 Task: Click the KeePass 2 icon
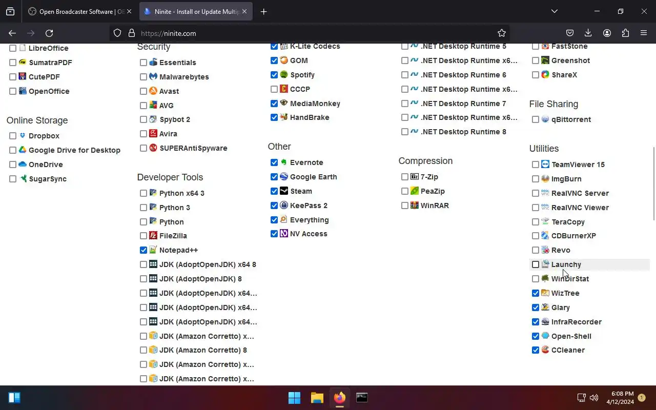pyautogui.click(x=283, y=205)
